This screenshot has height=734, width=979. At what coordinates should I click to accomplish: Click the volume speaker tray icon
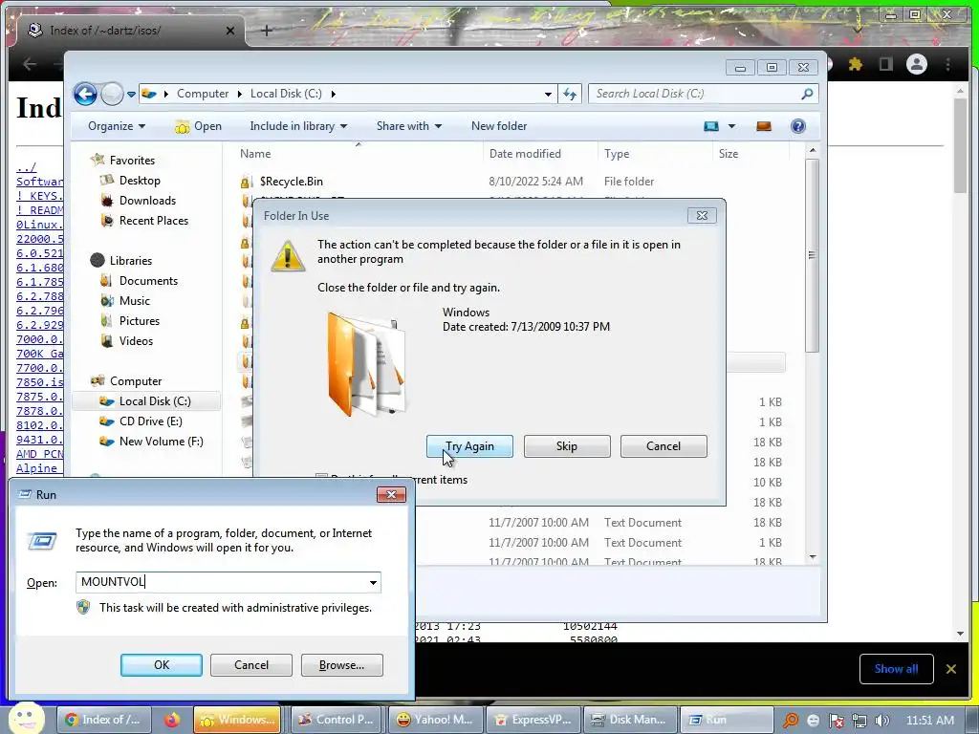pyautogui.click(x=881, y=721)
